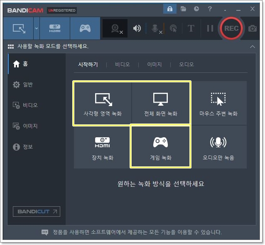Screen dimensions: 265x245
Task: Choose 마우스 주변 녹화 tile
Action: click(218, 103)
